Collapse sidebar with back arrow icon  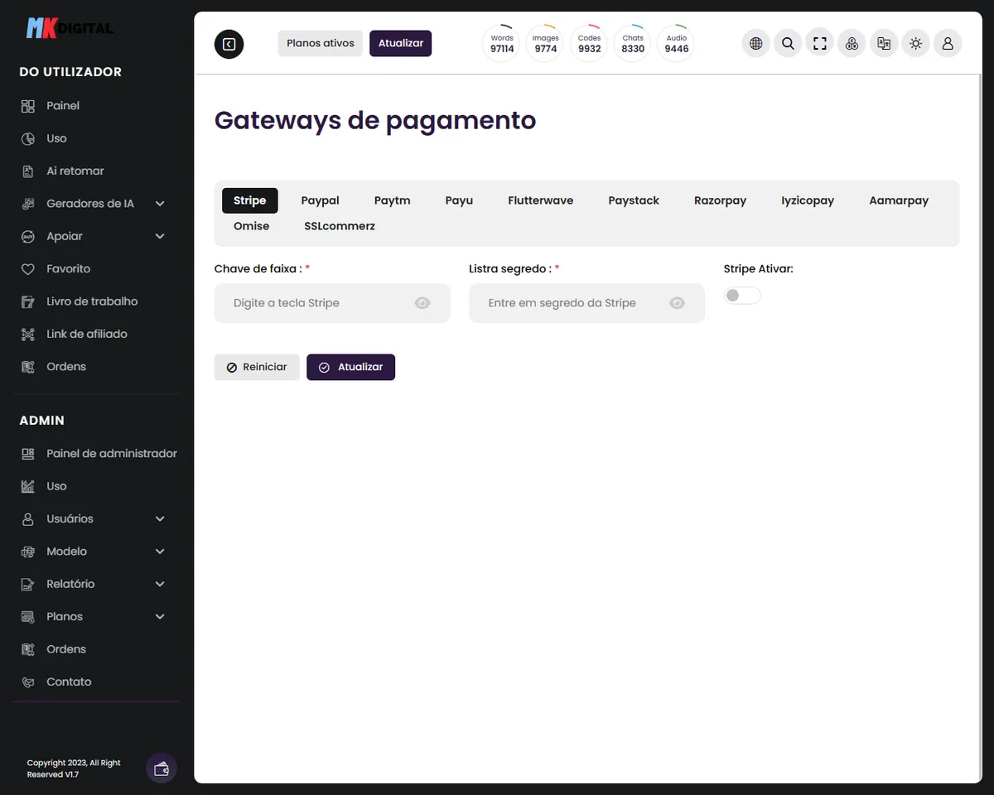[x=229, y=44]
